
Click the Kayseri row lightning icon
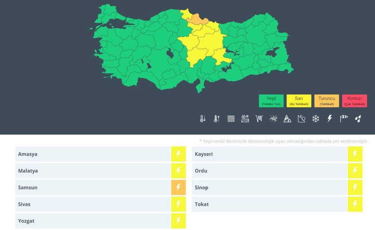[x=355, y=154]
